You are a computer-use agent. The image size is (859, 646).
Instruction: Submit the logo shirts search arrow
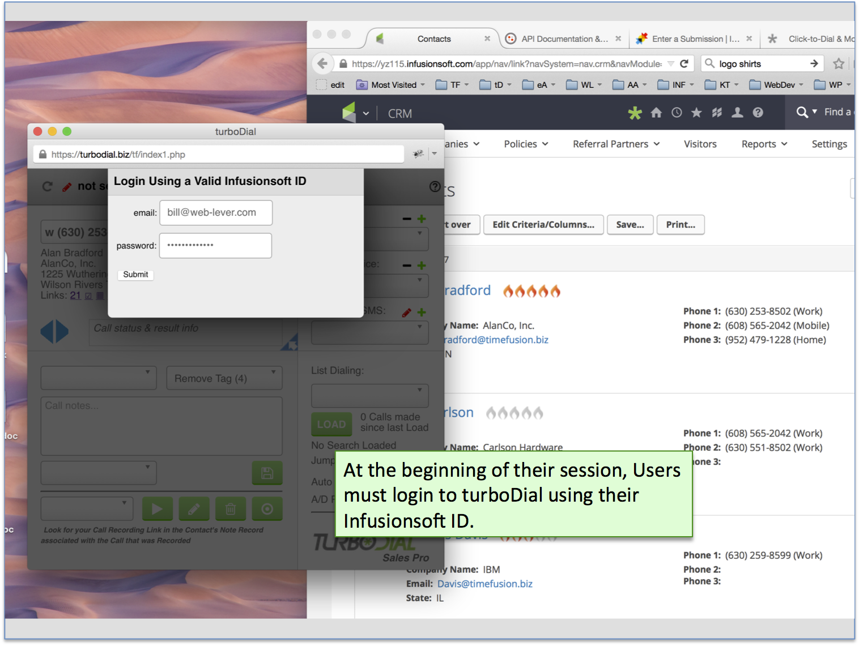tap(814, 63)
